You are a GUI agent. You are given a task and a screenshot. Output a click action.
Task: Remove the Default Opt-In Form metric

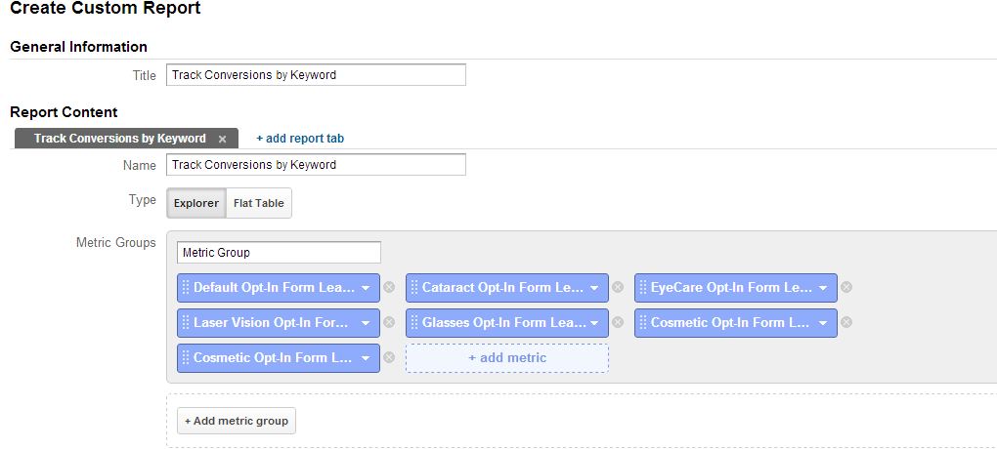point(389,288)
